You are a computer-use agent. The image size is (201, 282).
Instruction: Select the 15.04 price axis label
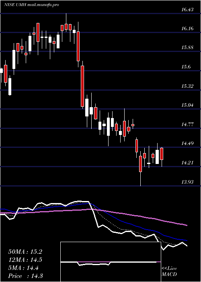pos(187,105)
